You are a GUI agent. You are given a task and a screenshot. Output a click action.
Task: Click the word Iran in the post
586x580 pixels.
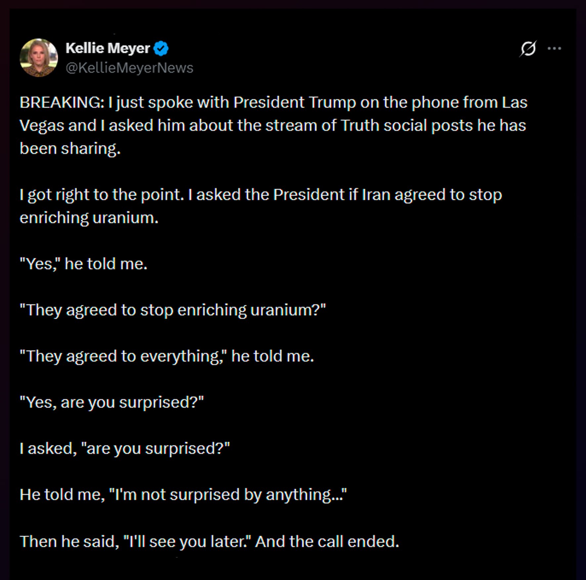point(376,195)
